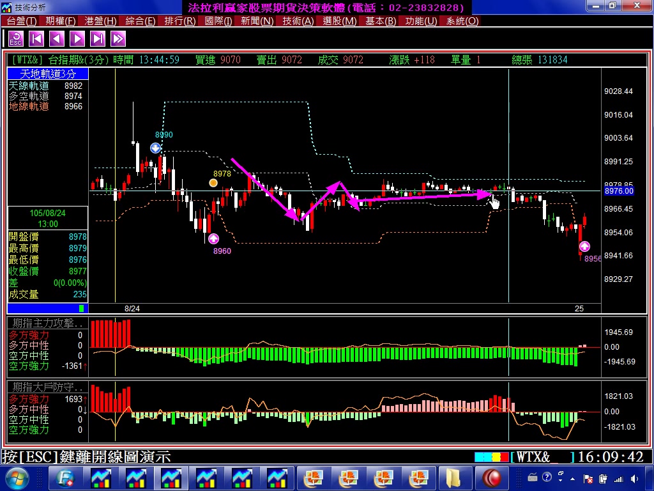Jump to first bar in replay
This screenshot has width=654, height=491.
[x=36, y=38]
